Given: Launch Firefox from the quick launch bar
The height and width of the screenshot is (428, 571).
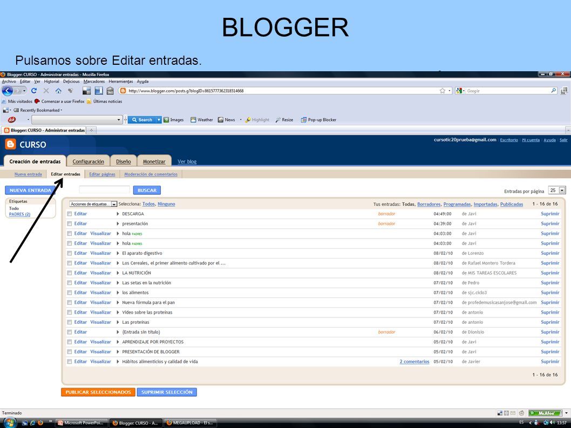Looking at the screenshot, I should click(x=40, y=423).
